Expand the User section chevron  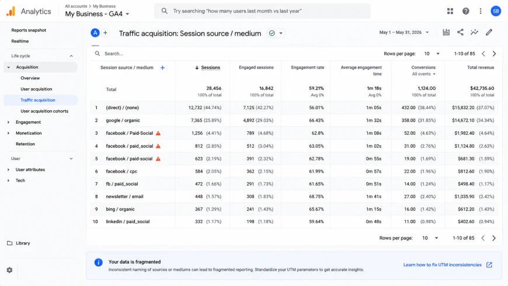coord(71,159)
